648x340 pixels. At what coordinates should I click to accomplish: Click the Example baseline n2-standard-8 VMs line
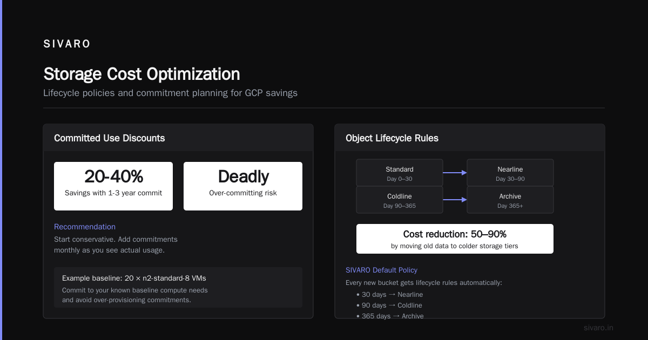[134, 278]
